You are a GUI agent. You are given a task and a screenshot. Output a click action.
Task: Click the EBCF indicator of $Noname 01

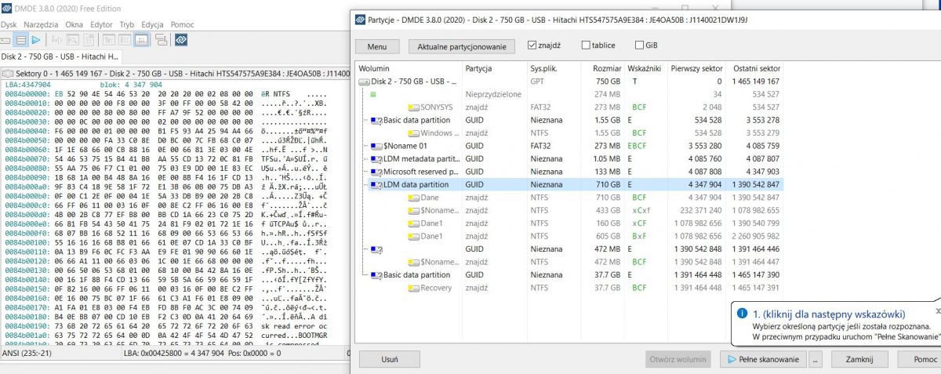(x=638, y=146)
